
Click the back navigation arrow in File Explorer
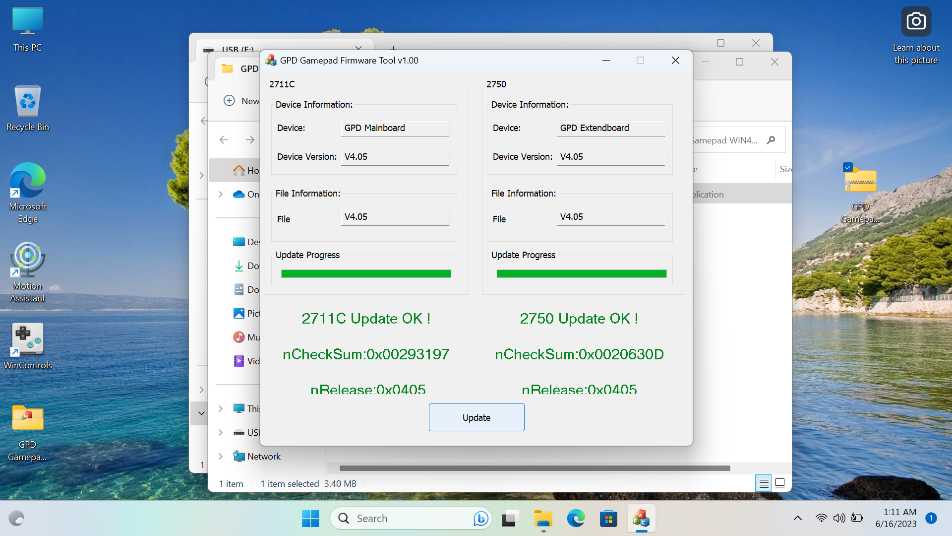[x=224, y=139]
